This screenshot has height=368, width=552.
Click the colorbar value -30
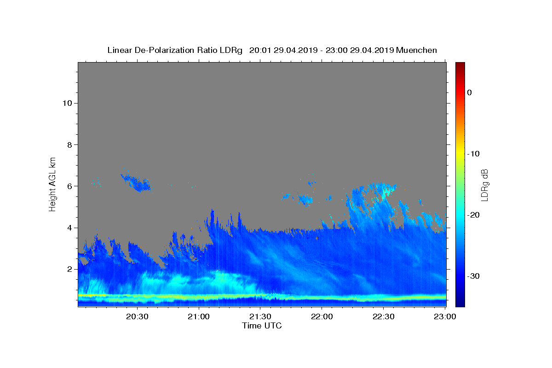473,276
